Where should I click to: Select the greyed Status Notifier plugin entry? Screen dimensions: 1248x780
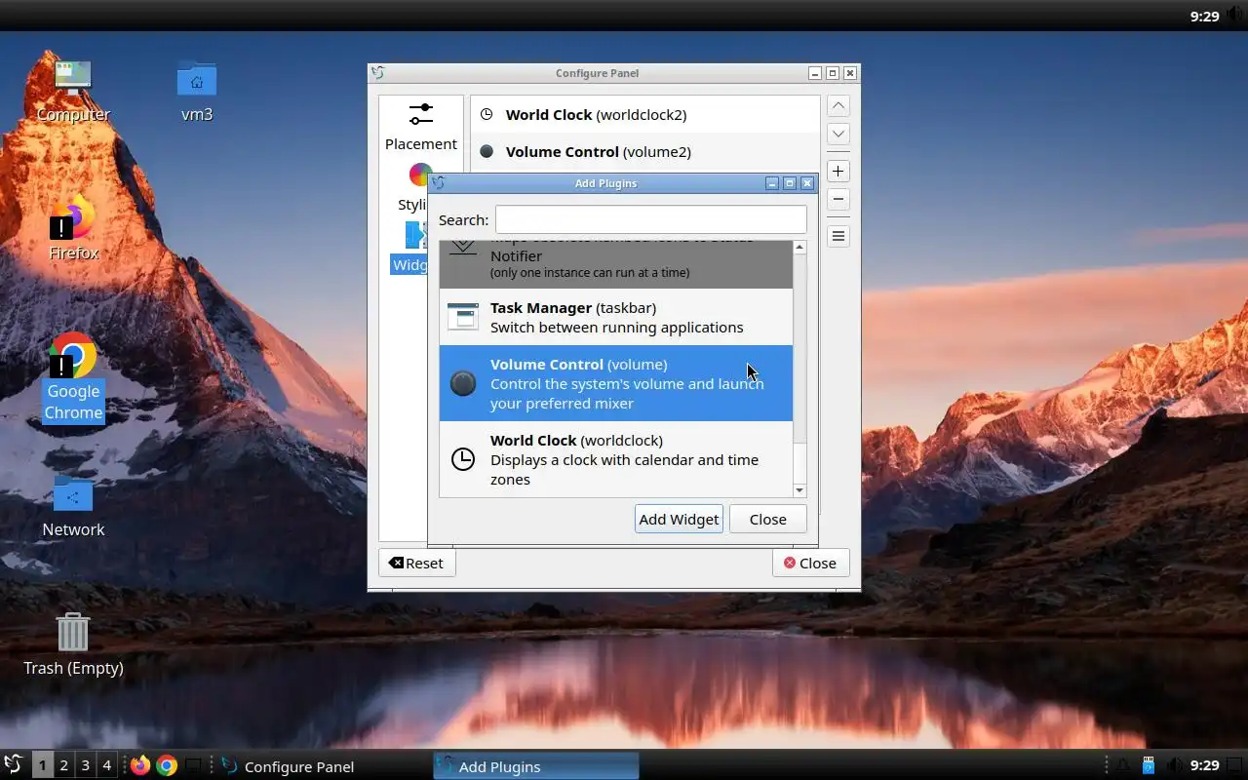616,263
